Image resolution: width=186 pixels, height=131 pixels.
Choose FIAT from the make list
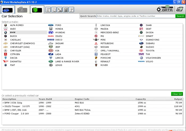pyautogui.click(x=12, y=65)
